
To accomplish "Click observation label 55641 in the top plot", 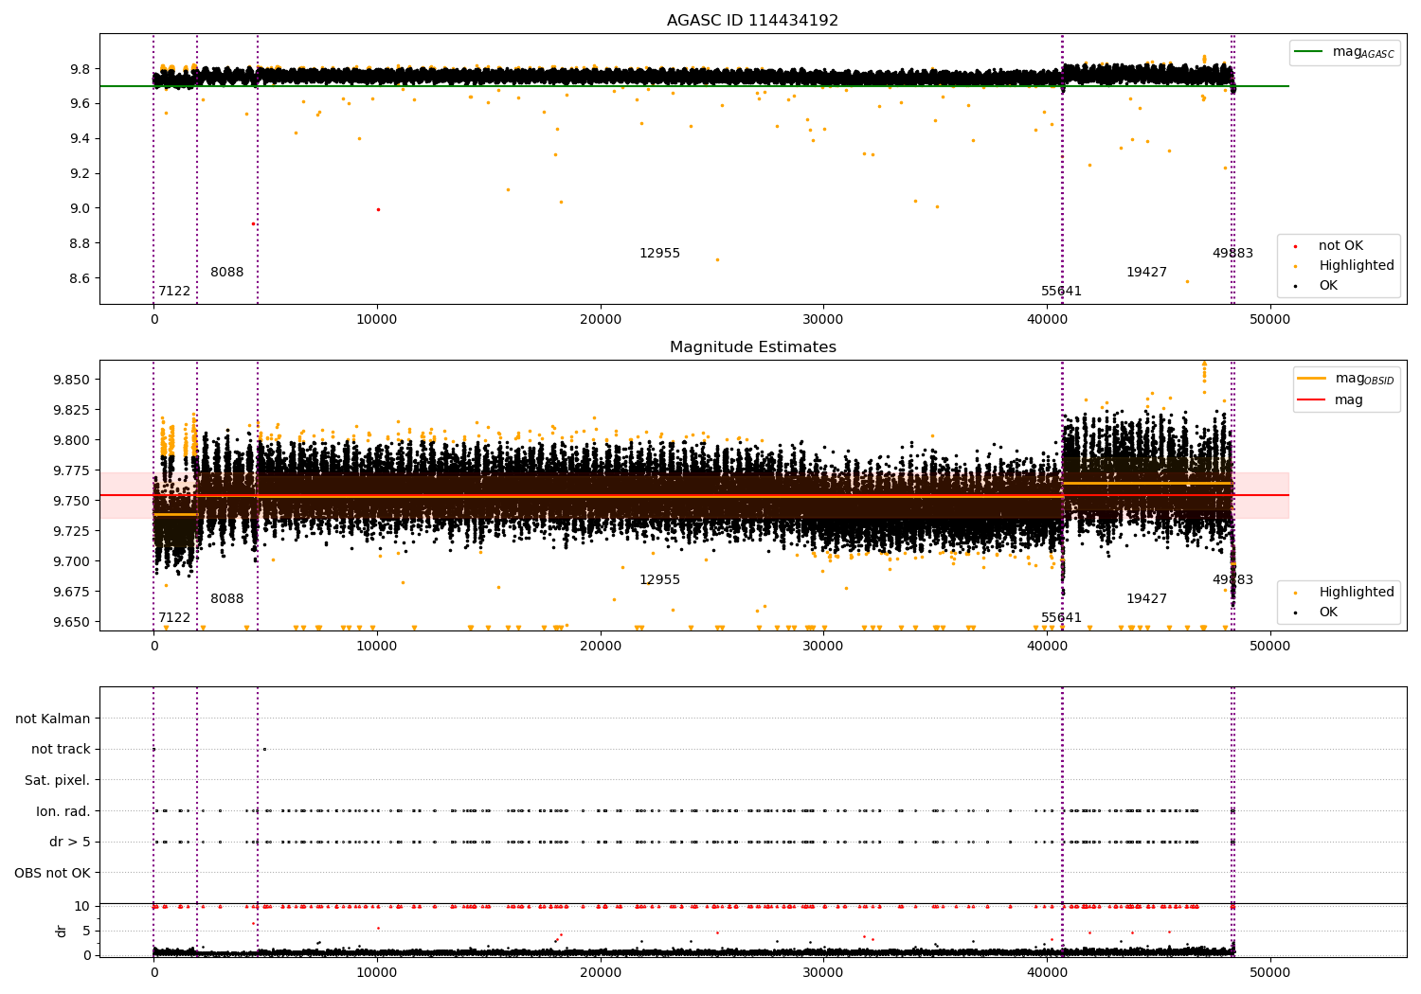I will point(1061,291).
